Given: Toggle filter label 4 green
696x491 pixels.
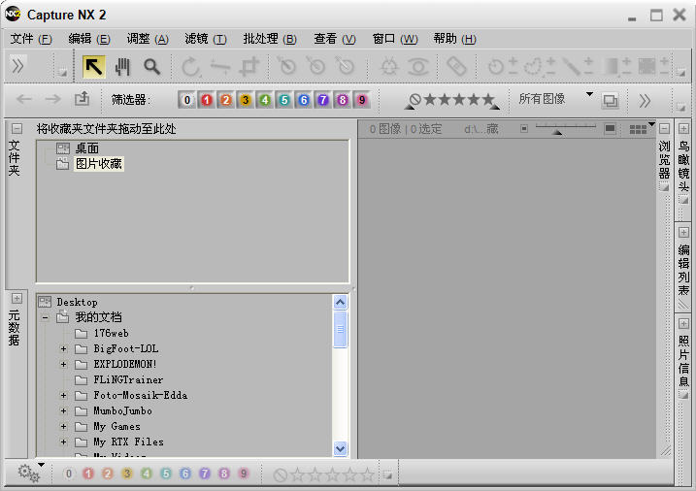Looking at the screenshot, I should pos(264,99).
